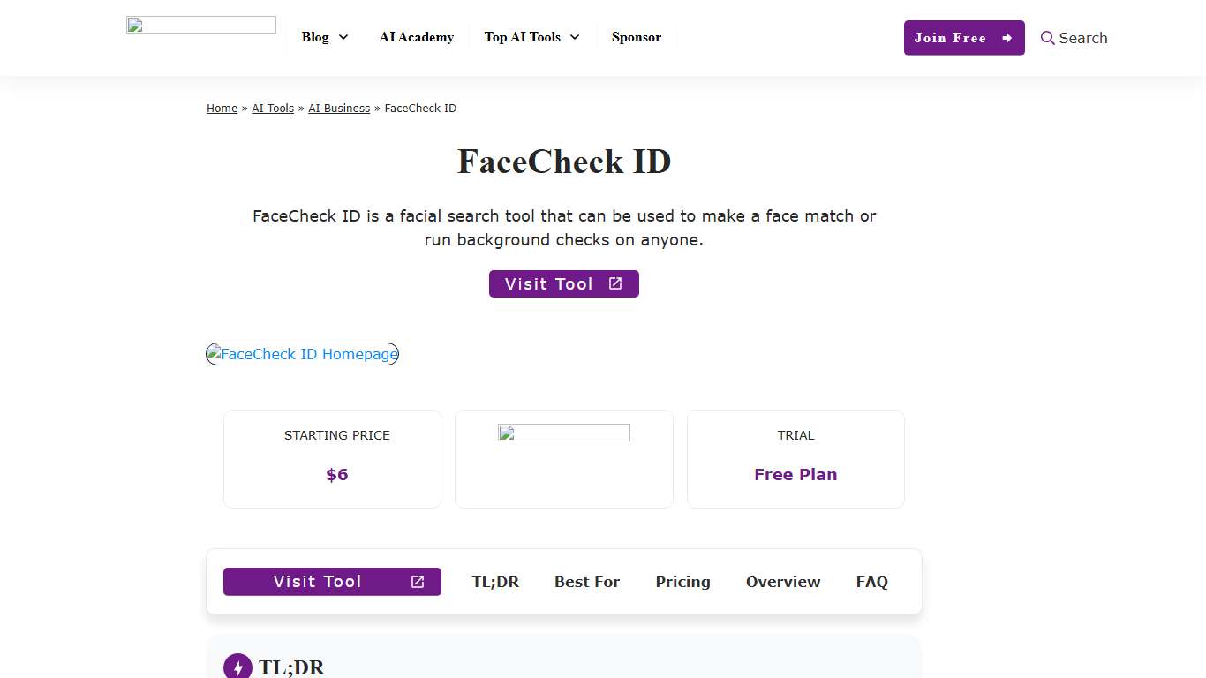The width and height of the screenshot is (1206, 678).
Task: Select the FAQ section tab
Action: pos(871,582)
